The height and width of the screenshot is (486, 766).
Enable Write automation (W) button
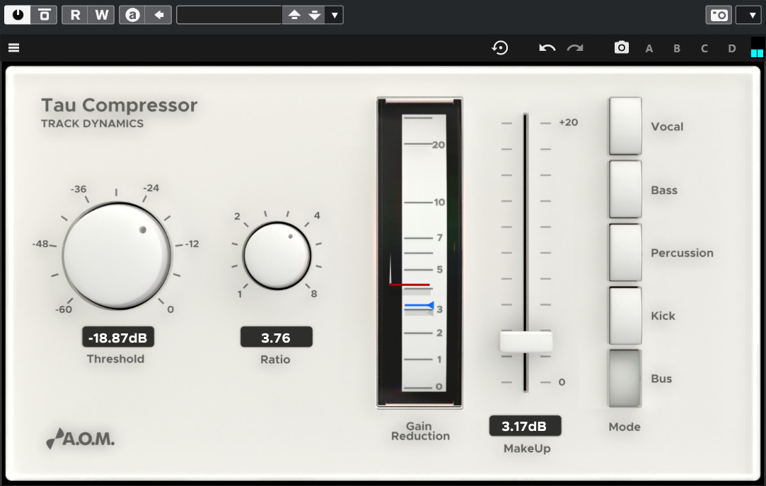(x=102, y=15)
